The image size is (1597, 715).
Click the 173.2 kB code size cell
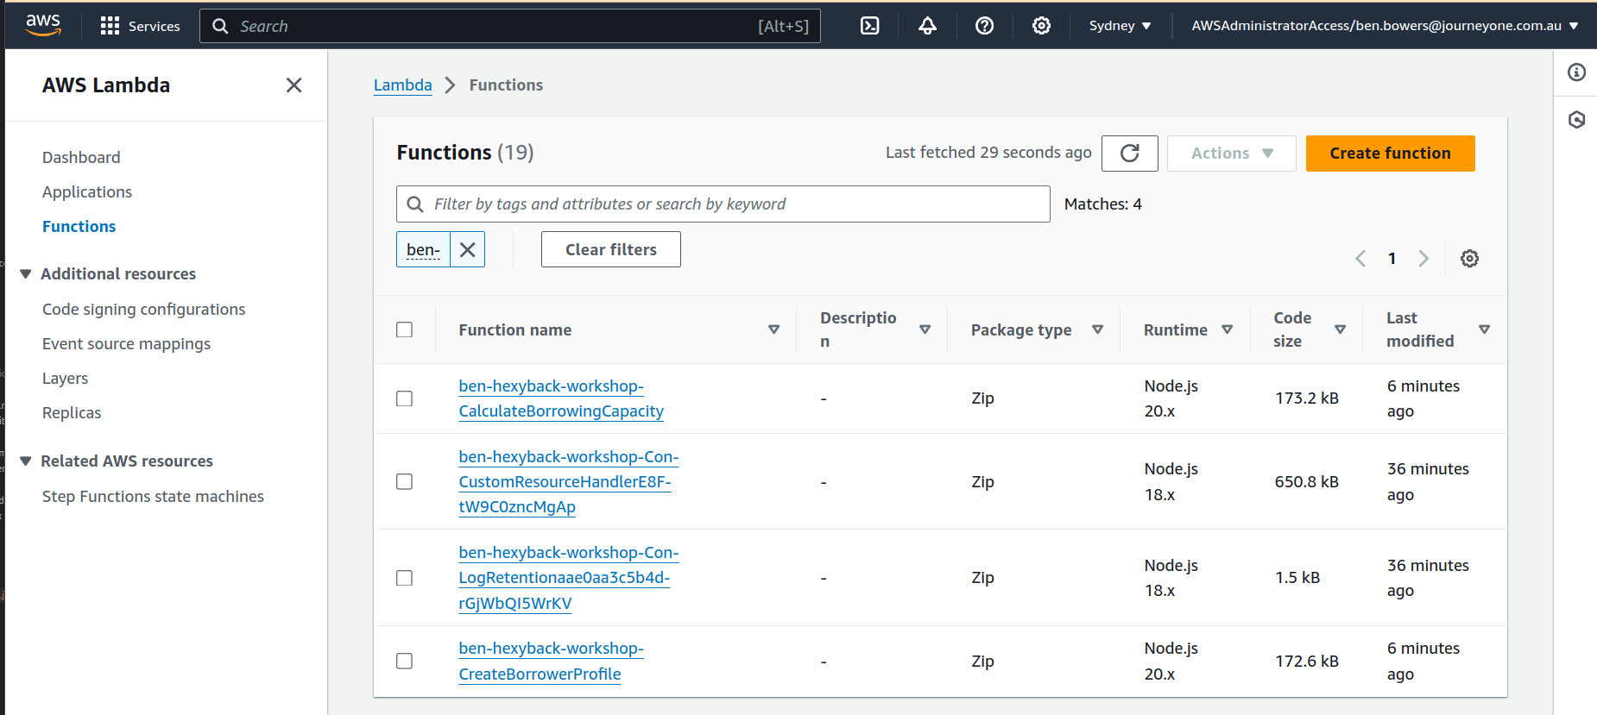click(x=1307, y=398)
